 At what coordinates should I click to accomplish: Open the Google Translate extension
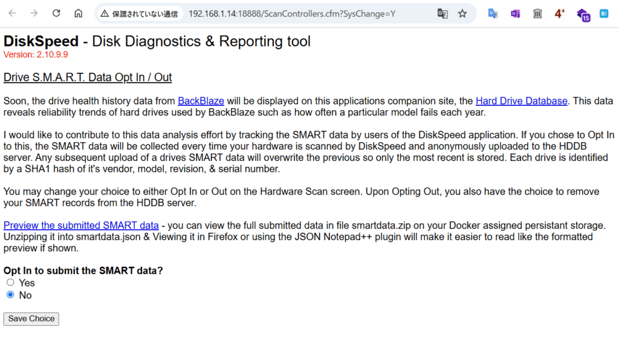(x=493, y=14)
